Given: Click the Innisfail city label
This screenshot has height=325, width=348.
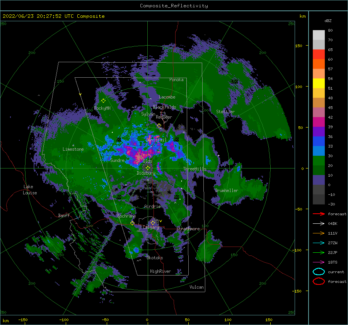Looking at the screenshot, I should pyautogui.click(x=156, y=140).
